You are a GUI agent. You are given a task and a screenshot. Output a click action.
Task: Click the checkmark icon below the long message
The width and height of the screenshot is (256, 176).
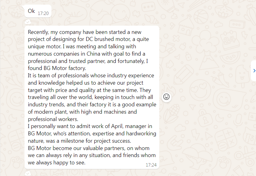coord(28,173)
